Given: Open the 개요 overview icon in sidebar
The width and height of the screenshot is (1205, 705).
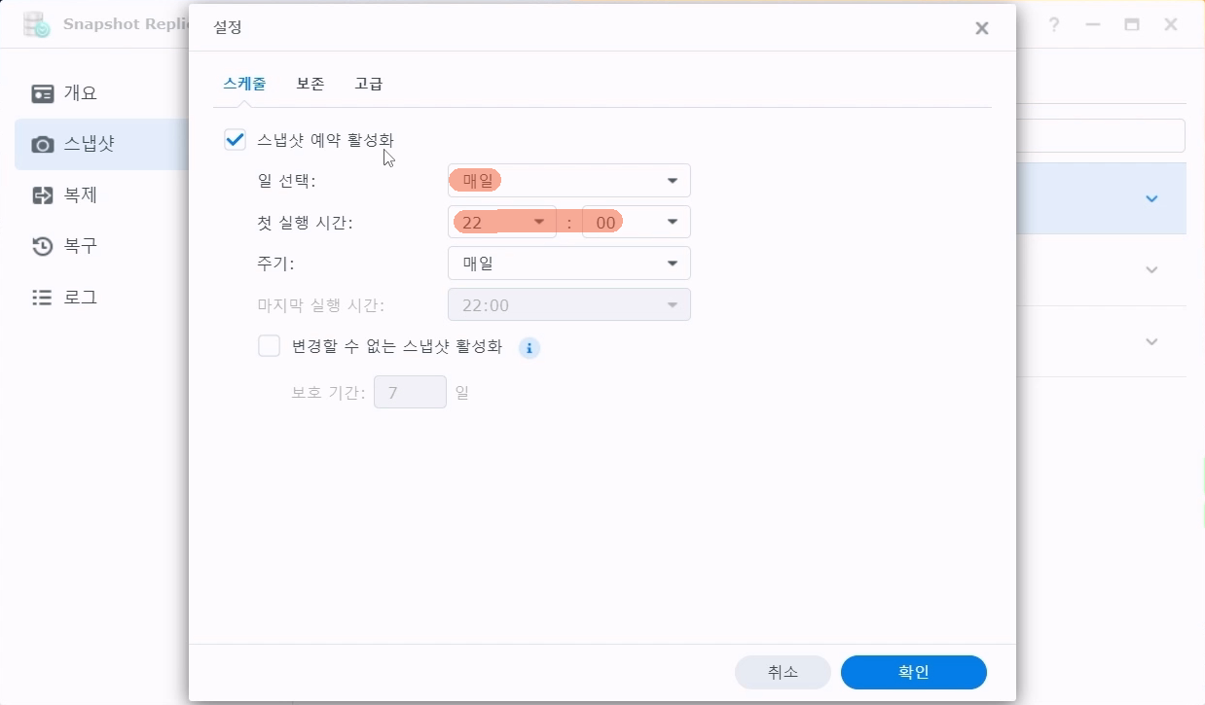Looking at the screenshot, I should coord(43,93).
